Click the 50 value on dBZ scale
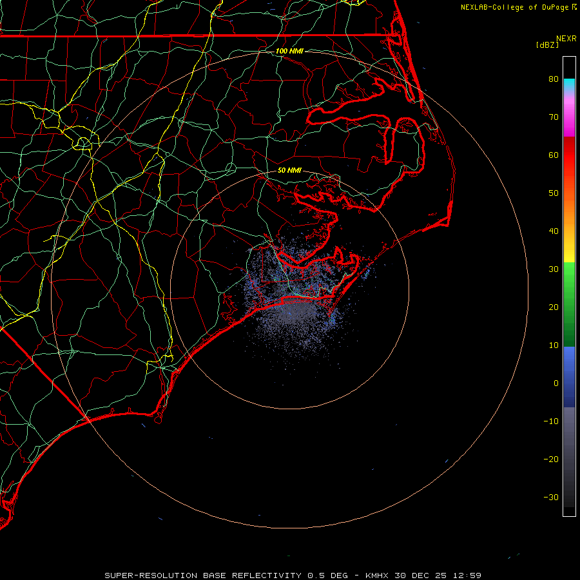This screenshot has height=580, width=580. [554, 193]
